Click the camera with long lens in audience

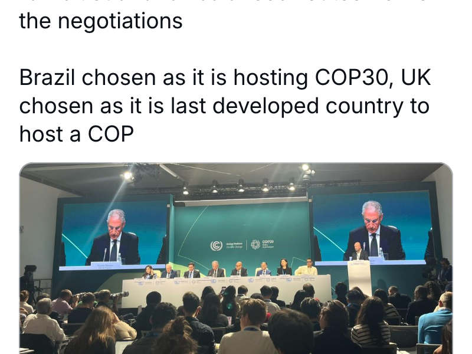(x=118, y=294)
